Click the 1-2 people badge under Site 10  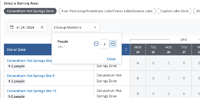click(16, 96)
